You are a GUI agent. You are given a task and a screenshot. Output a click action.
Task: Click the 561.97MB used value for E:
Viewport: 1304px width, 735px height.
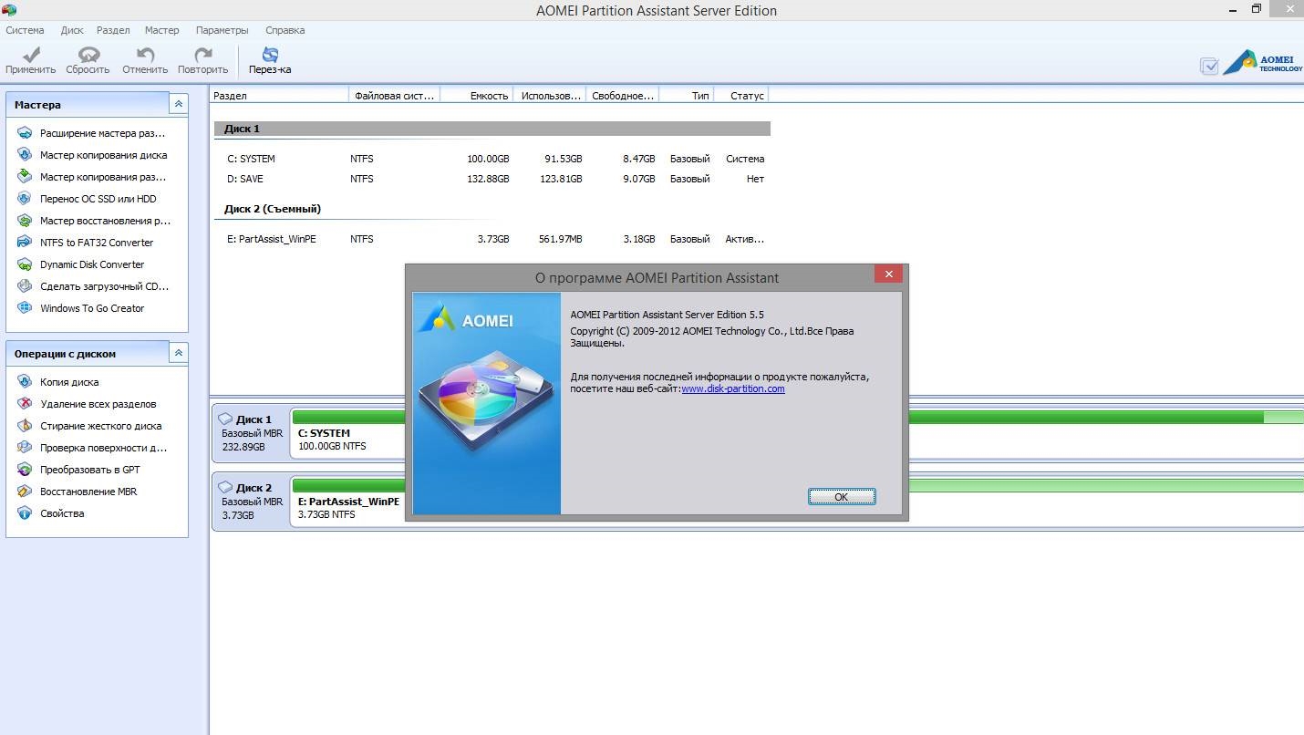559,239
